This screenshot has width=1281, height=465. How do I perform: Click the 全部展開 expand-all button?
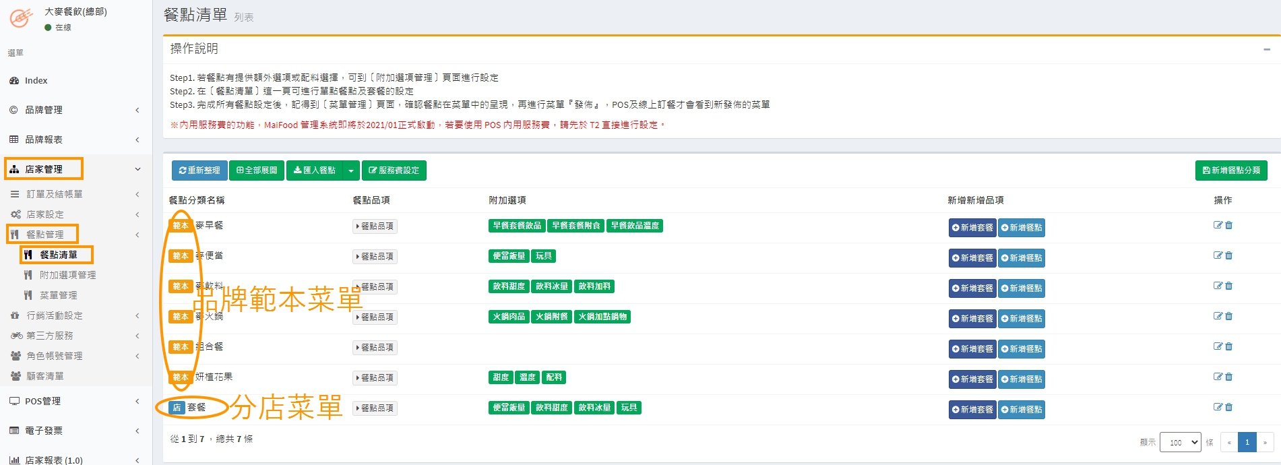pyautogui.click(x=257, y=170)
